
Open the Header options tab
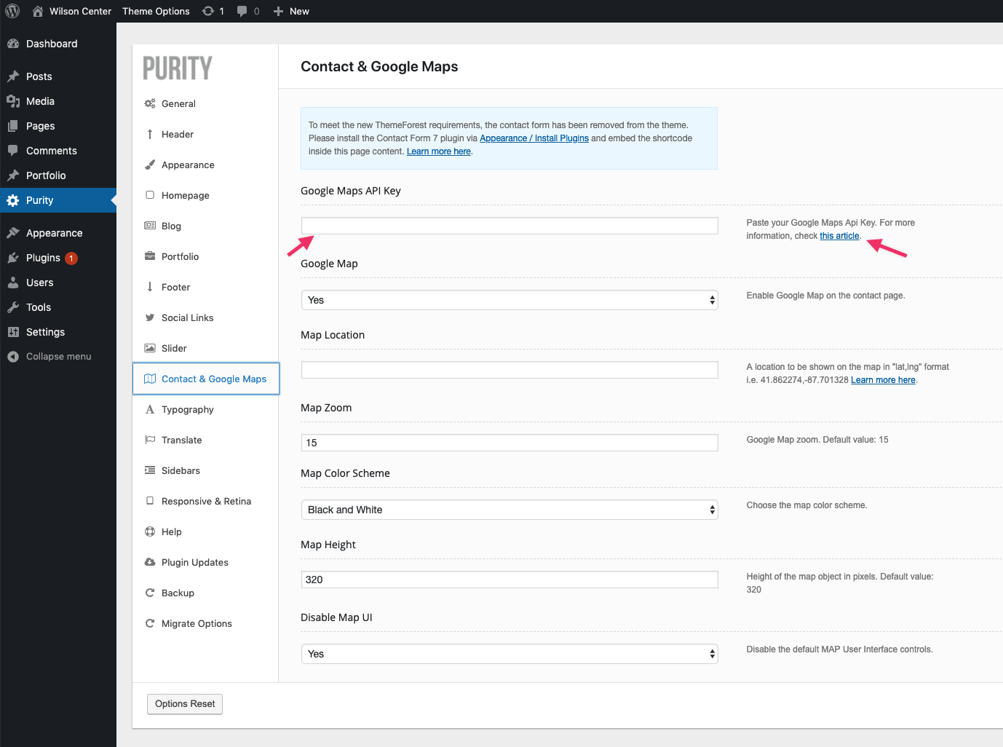(206, 134)
